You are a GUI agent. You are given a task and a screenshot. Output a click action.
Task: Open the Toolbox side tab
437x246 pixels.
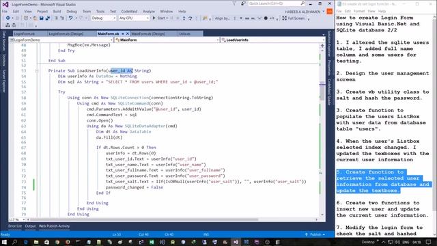click(x=4, y=60)
